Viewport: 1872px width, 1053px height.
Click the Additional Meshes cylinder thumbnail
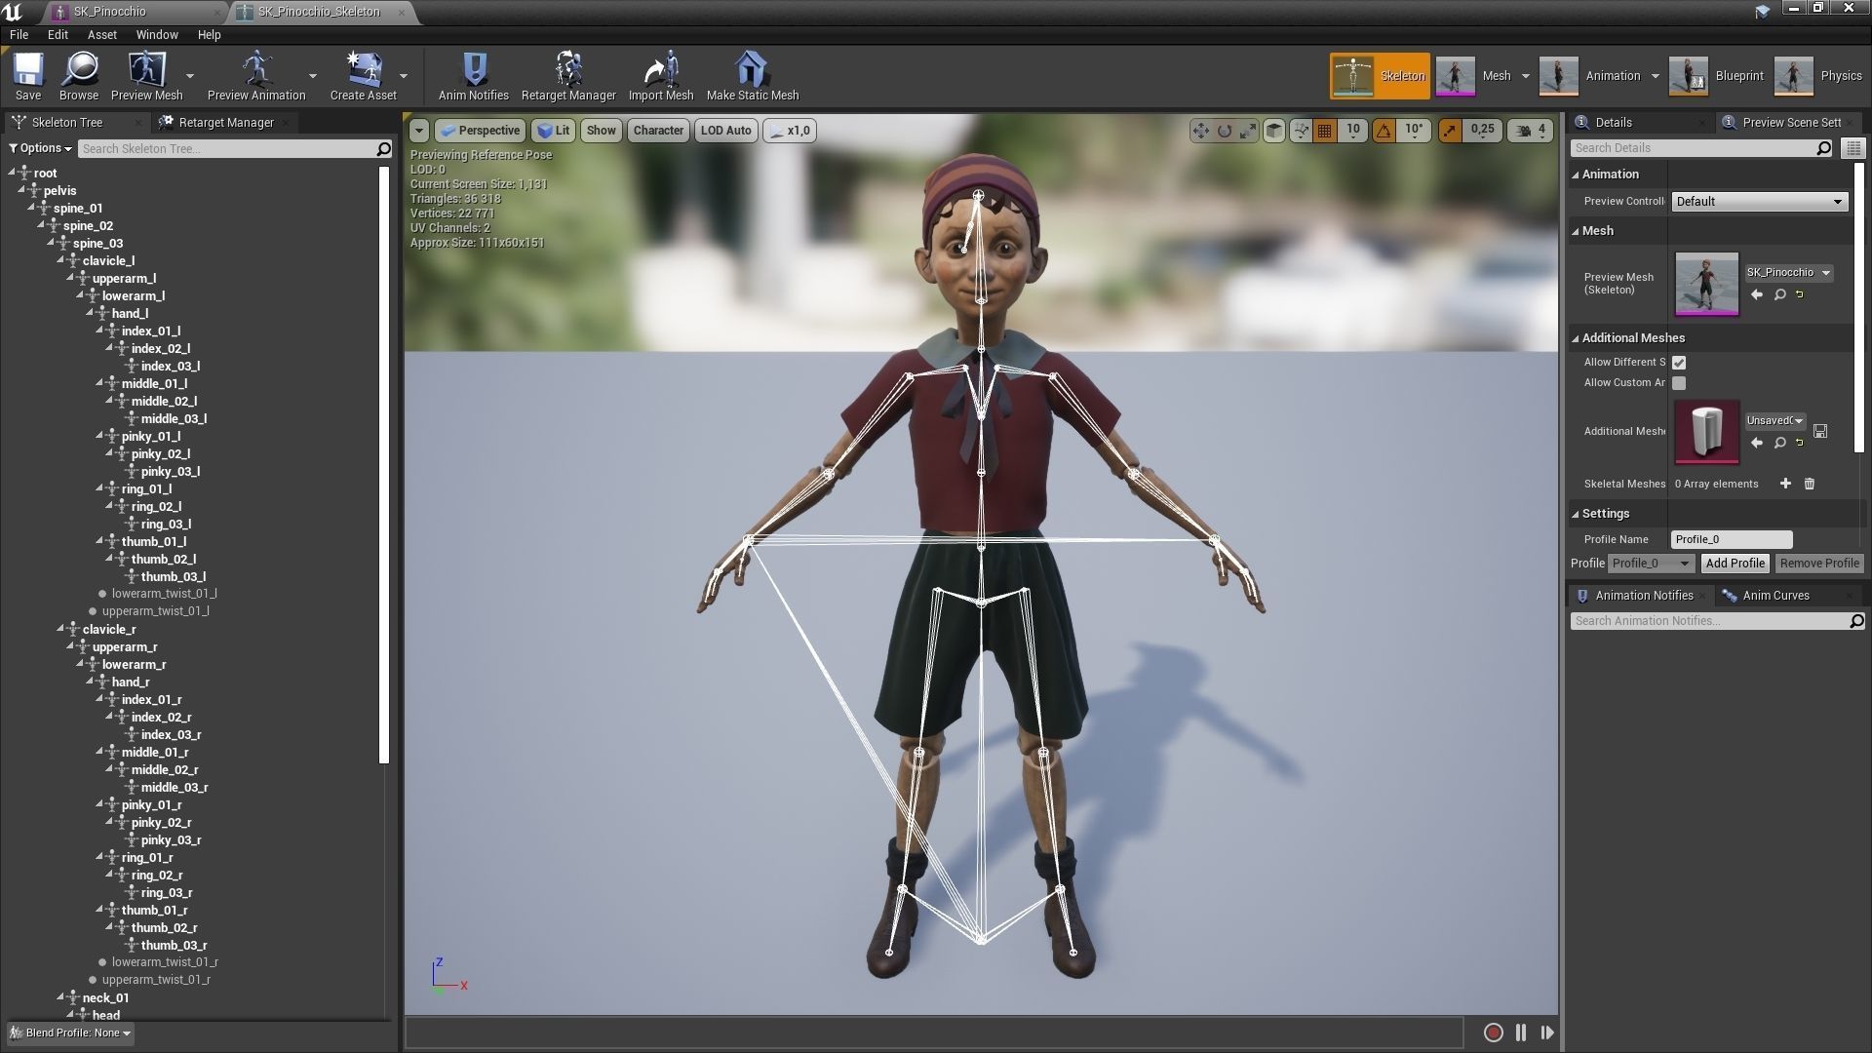click(x=1707, y=431)
